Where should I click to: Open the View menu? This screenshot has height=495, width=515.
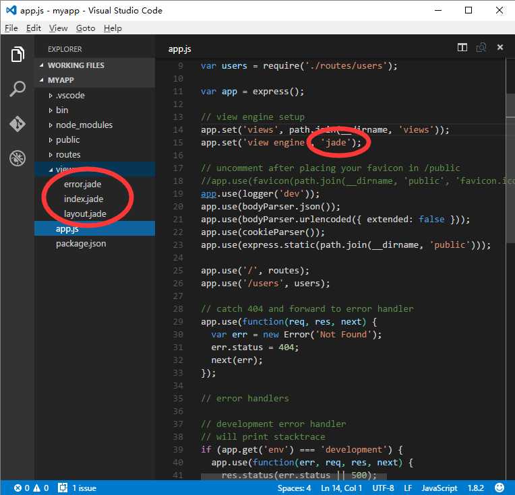tap(58, 28)
